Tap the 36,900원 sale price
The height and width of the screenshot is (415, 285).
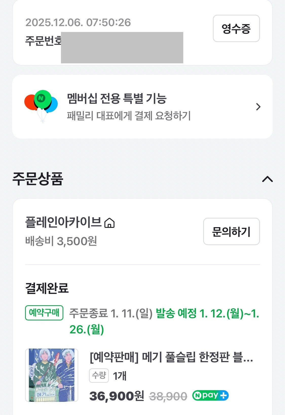[x=117, y=396]
